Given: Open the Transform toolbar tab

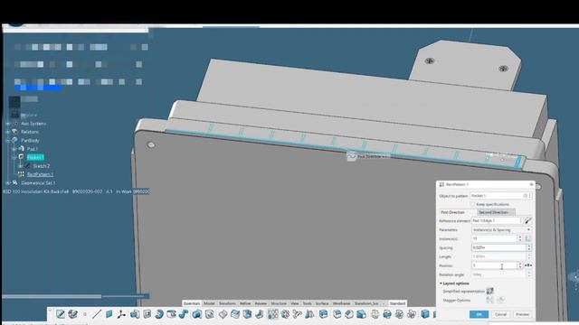Looking at the screenshot, I should [x=227, y=303].
